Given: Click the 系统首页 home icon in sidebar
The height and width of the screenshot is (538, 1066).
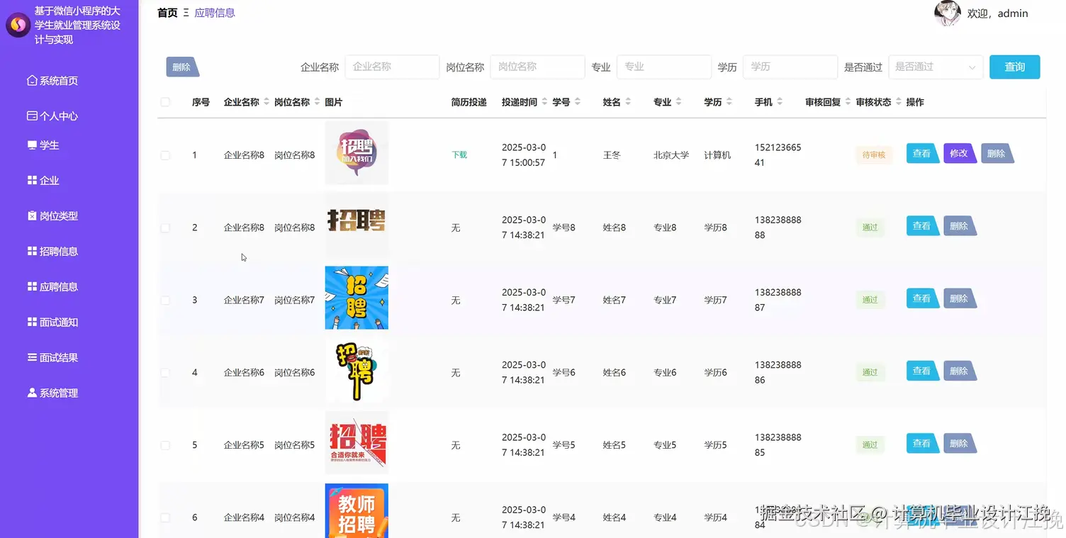Looking at the screenshot, I should [x=32, y=80].
